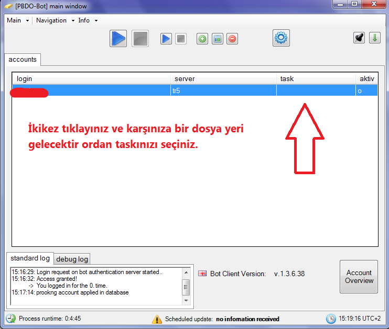The width and height of the screenshot is (389, 329).
Task: Click the green plus add account icon
Action: pos(202,39)
